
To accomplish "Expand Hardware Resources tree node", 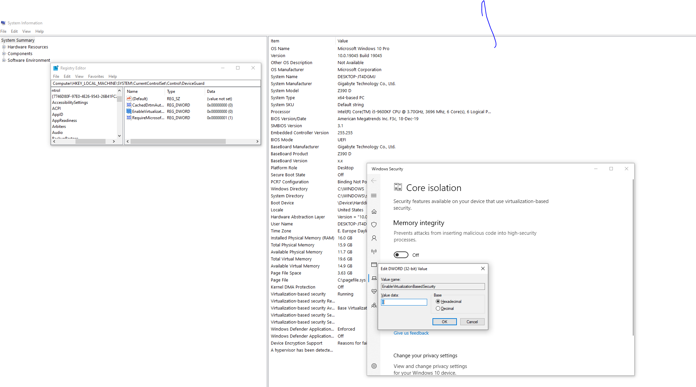I will (4, 47).
